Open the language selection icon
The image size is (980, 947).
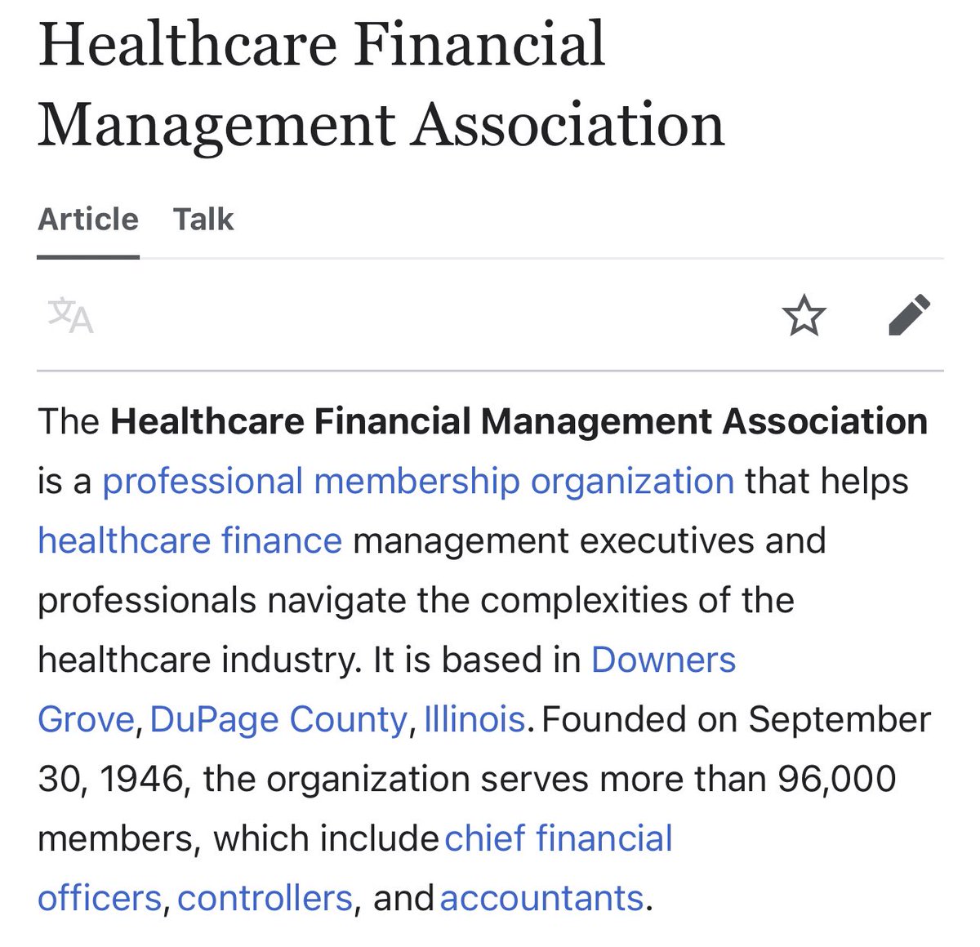click(71, 316)
